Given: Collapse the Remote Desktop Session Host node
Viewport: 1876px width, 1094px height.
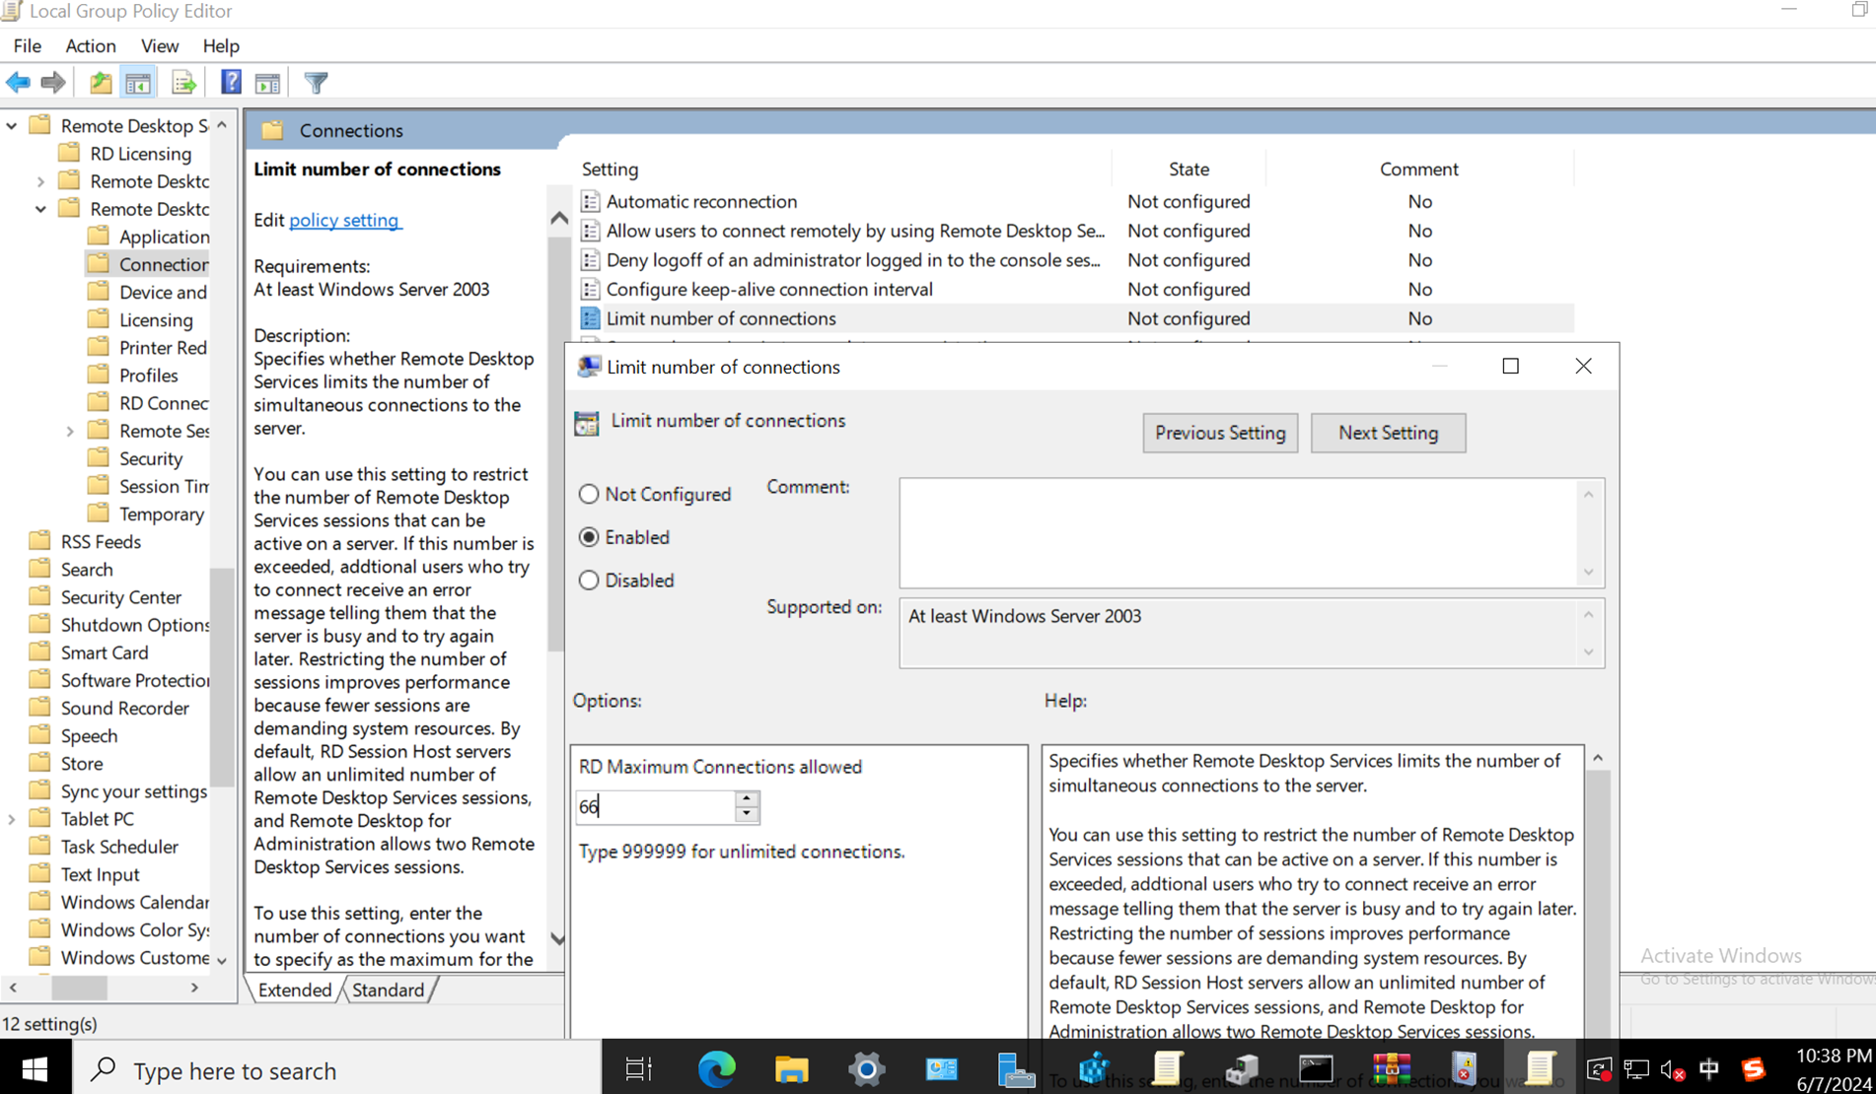Looking at the screenshot, I should click(x=41, y=209).
